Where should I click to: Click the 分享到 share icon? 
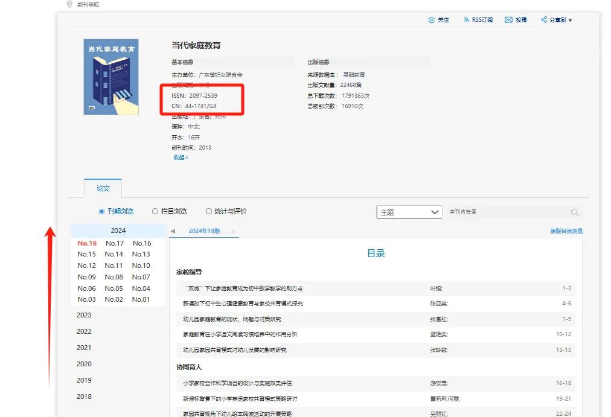[x=543, y=19]
